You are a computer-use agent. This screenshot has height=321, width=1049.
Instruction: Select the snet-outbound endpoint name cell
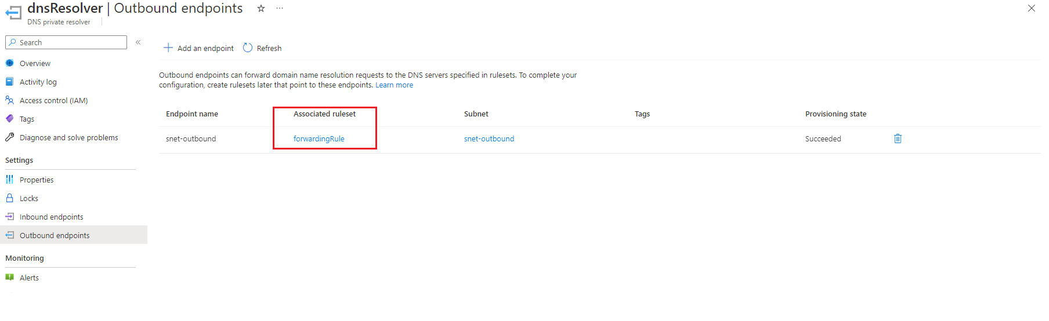point(191,138)
